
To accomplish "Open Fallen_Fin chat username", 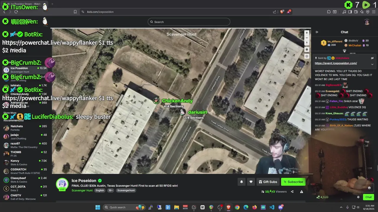I will tap(336, 101).
